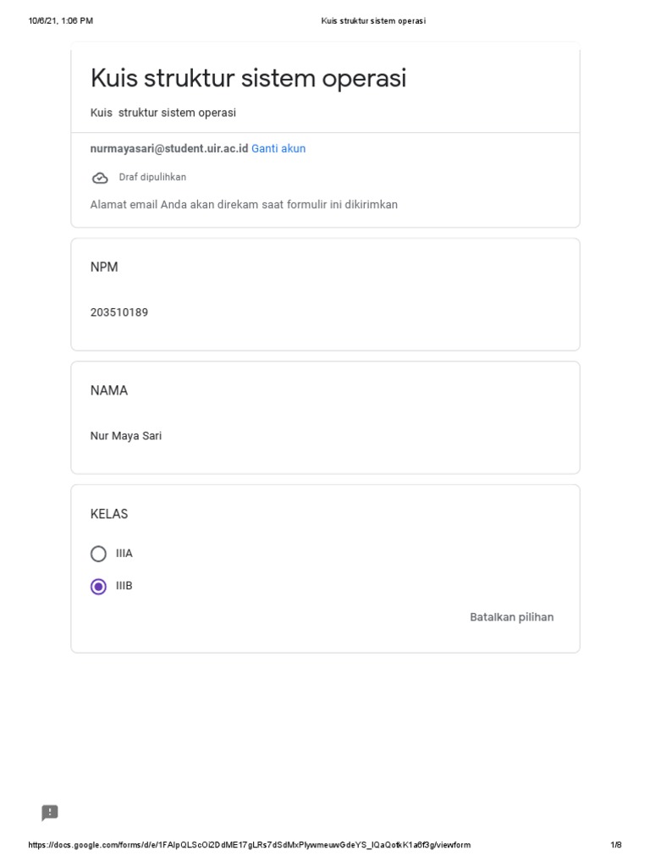The width and height of the screenshot is (650, 867).
Task: Select the IIIB radio button
Action: 99,586
